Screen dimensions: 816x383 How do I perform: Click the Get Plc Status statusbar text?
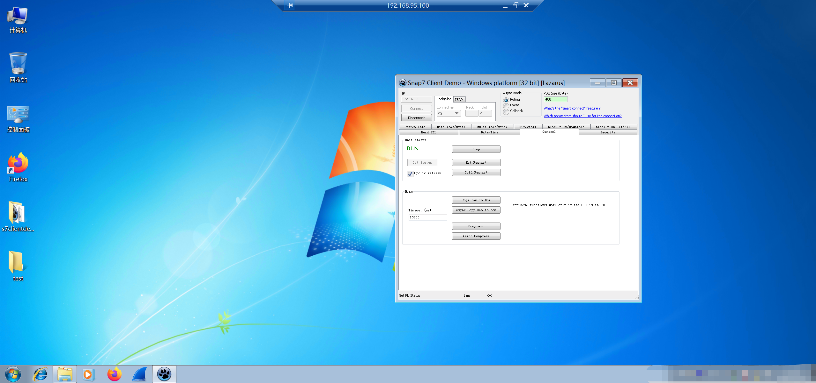coord(410,295)
